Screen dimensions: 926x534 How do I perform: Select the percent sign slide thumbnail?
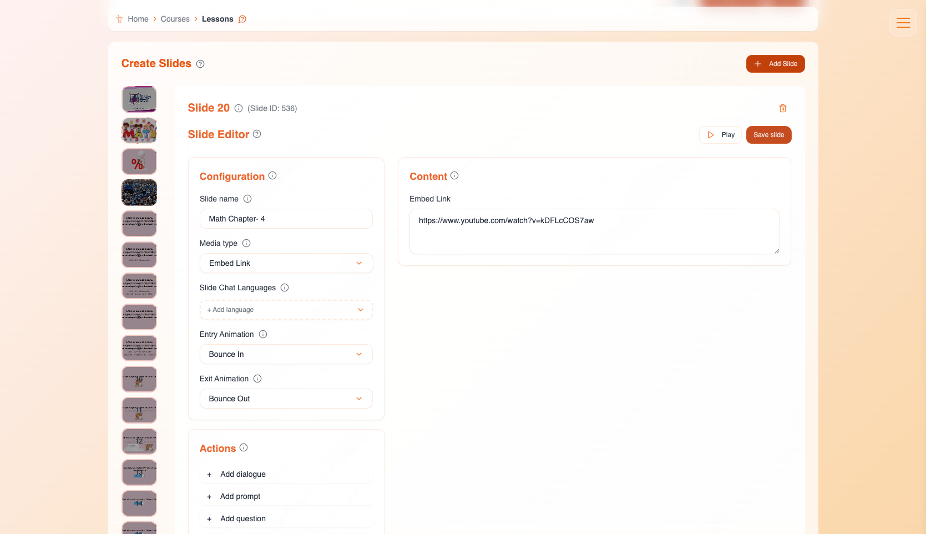139,162
